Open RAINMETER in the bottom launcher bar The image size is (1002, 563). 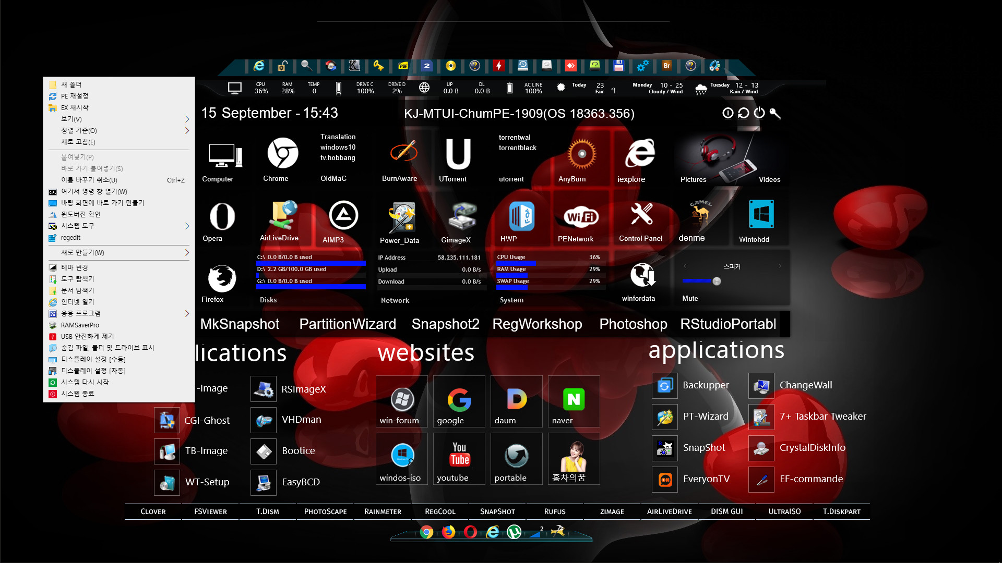[383, 511]
